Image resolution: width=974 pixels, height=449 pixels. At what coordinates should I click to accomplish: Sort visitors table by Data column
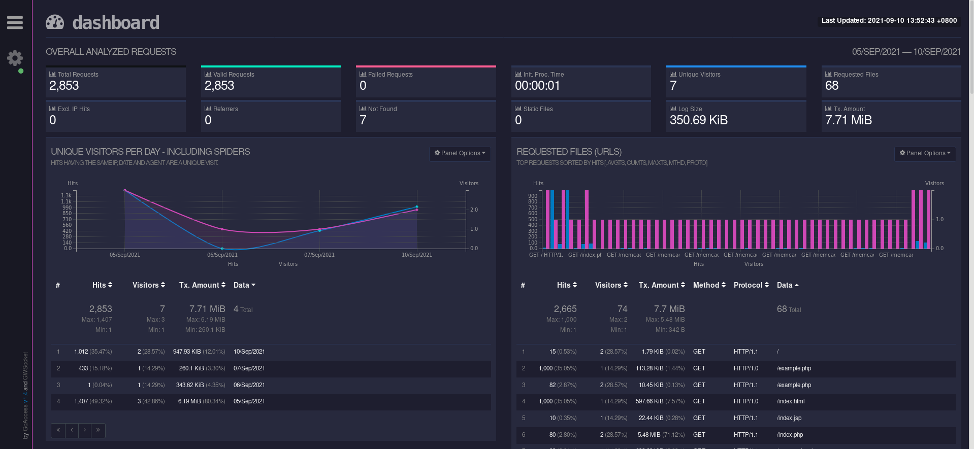pos(244,285)
